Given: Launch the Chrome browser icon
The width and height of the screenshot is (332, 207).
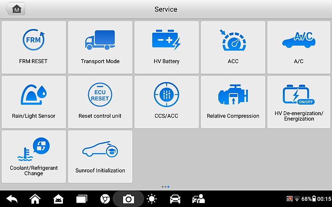Looking at the screenshot, I should click(105, 199).
